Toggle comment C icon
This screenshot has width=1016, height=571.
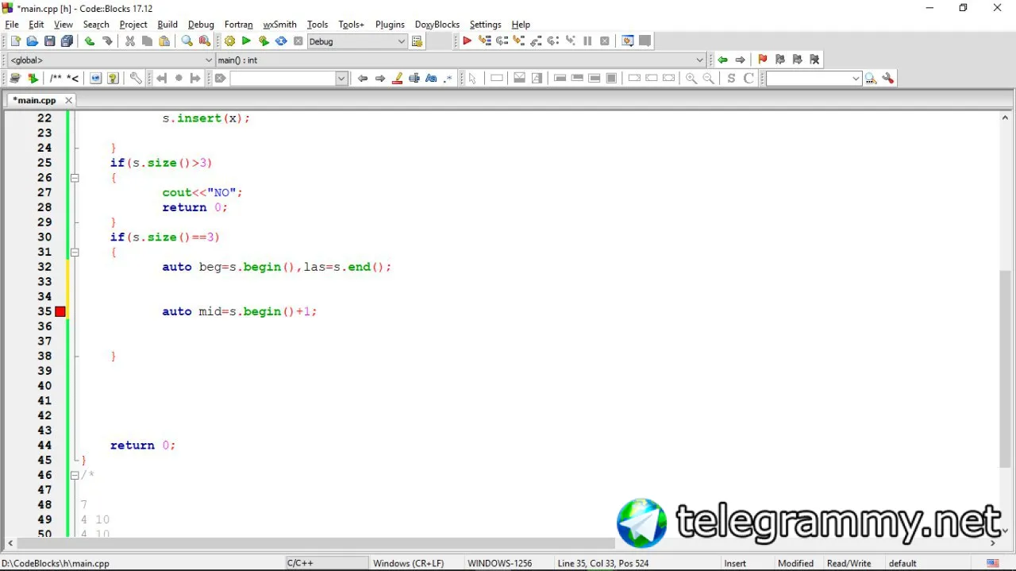[749, 78]
